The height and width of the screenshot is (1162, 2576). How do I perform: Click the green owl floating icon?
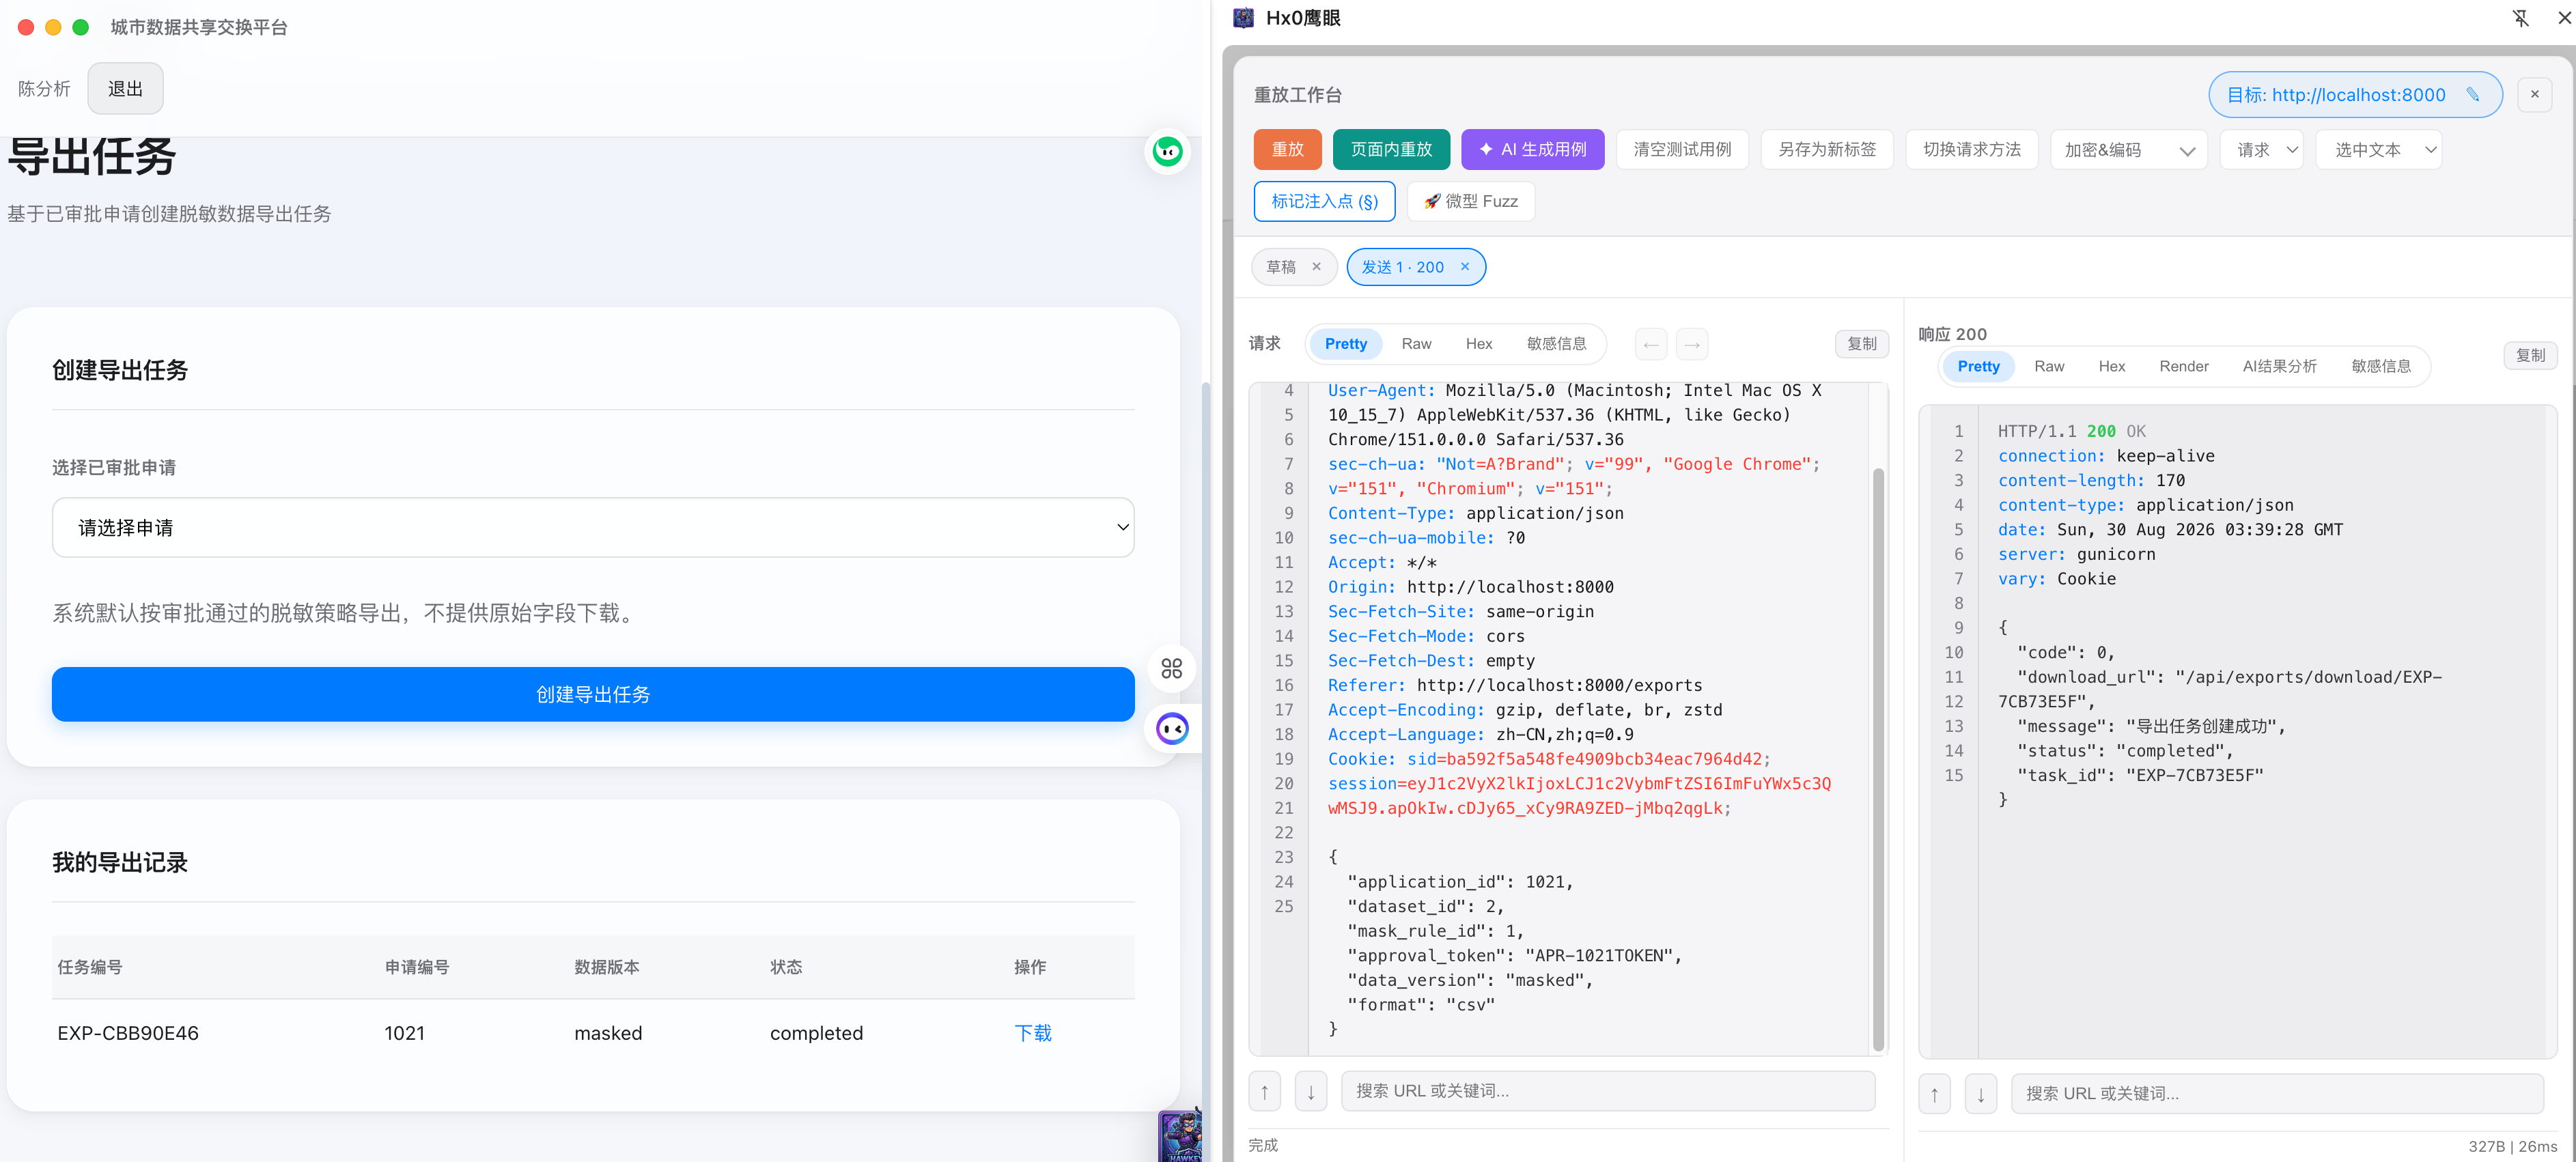(x=1167, y=151)
